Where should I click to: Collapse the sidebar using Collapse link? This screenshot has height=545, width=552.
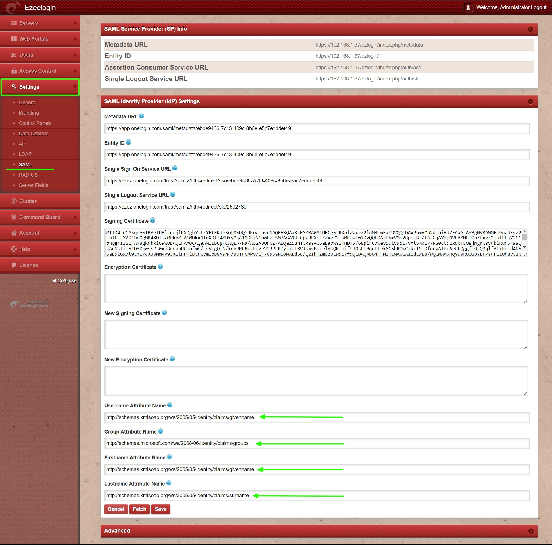click(65, 281)
